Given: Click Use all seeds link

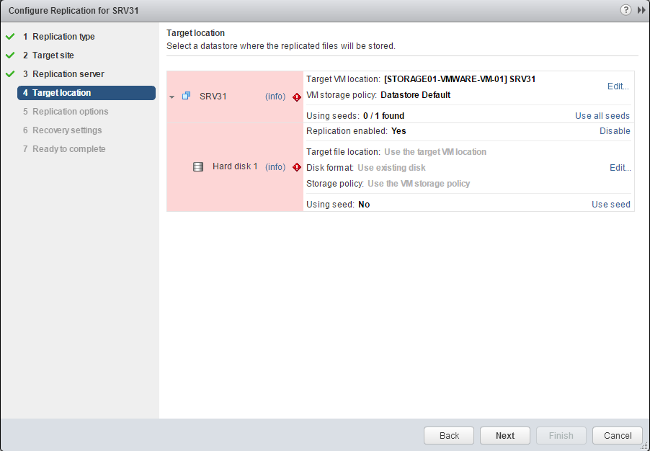Looking at the screenshot, I should (x=602, y=116).
